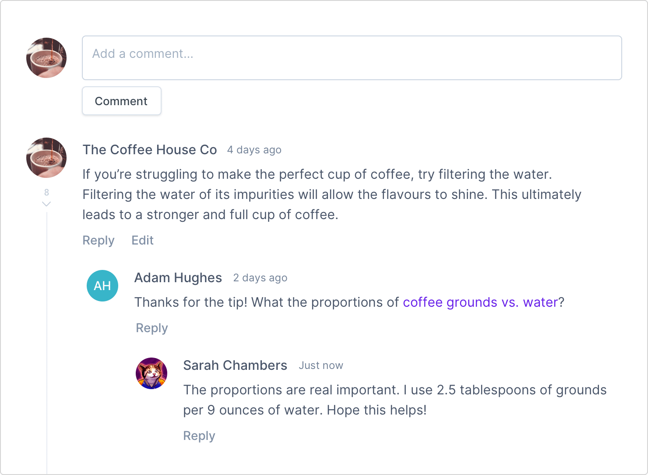Open The Coffee House Co avatar in thread
648x475 pixels.
[46, 158]
